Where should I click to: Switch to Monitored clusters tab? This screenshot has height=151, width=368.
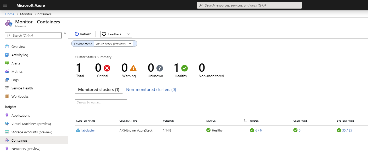(x=99, y=89)
